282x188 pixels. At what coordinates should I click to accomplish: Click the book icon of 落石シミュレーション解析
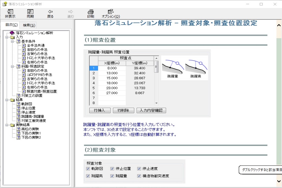click(12, 33)
